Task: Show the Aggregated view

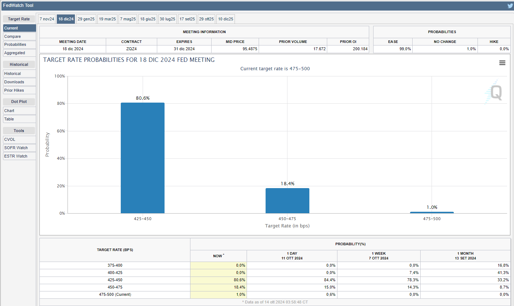Action: pos(19,53)
